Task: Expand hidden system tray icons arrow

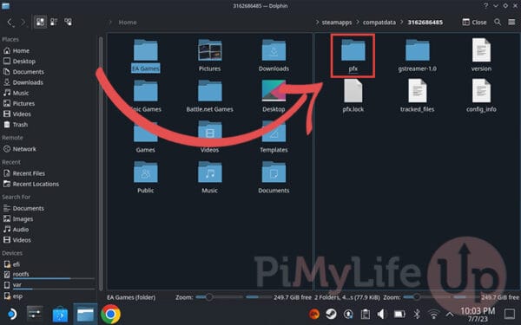Action: click(450, 314)
